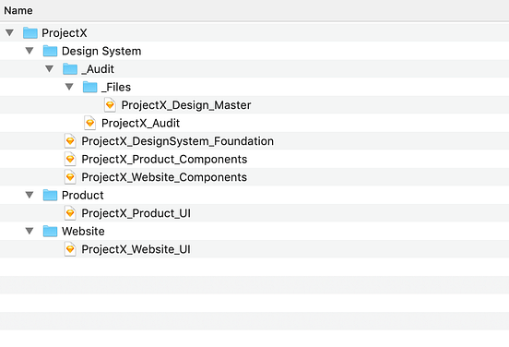Screen dimensions: 509x347
Task: Collapse the Product folder triangle
Action: [x=30, y=195]
